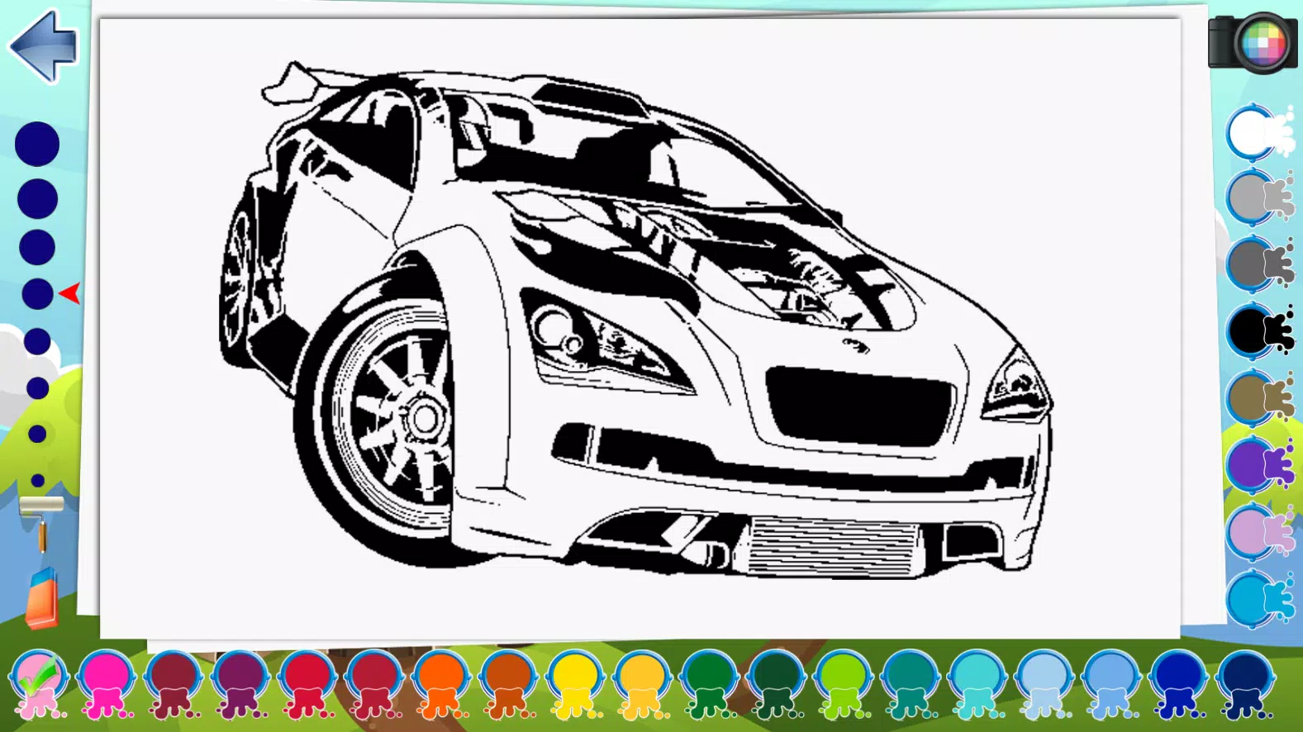Screen dimensions: 1303x732
Task: Select the pale blue paint
Action: click(x=1044, y=683)
